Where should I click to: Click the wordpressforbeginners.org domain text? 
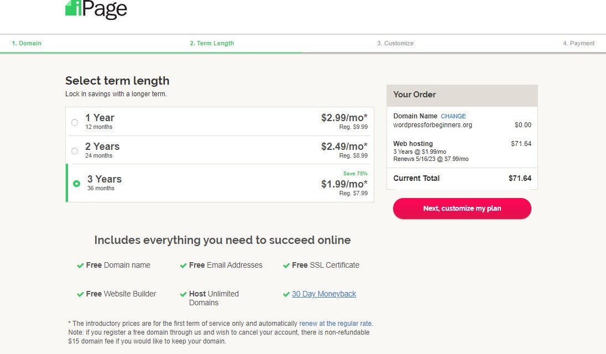click(x=432, y=125)
